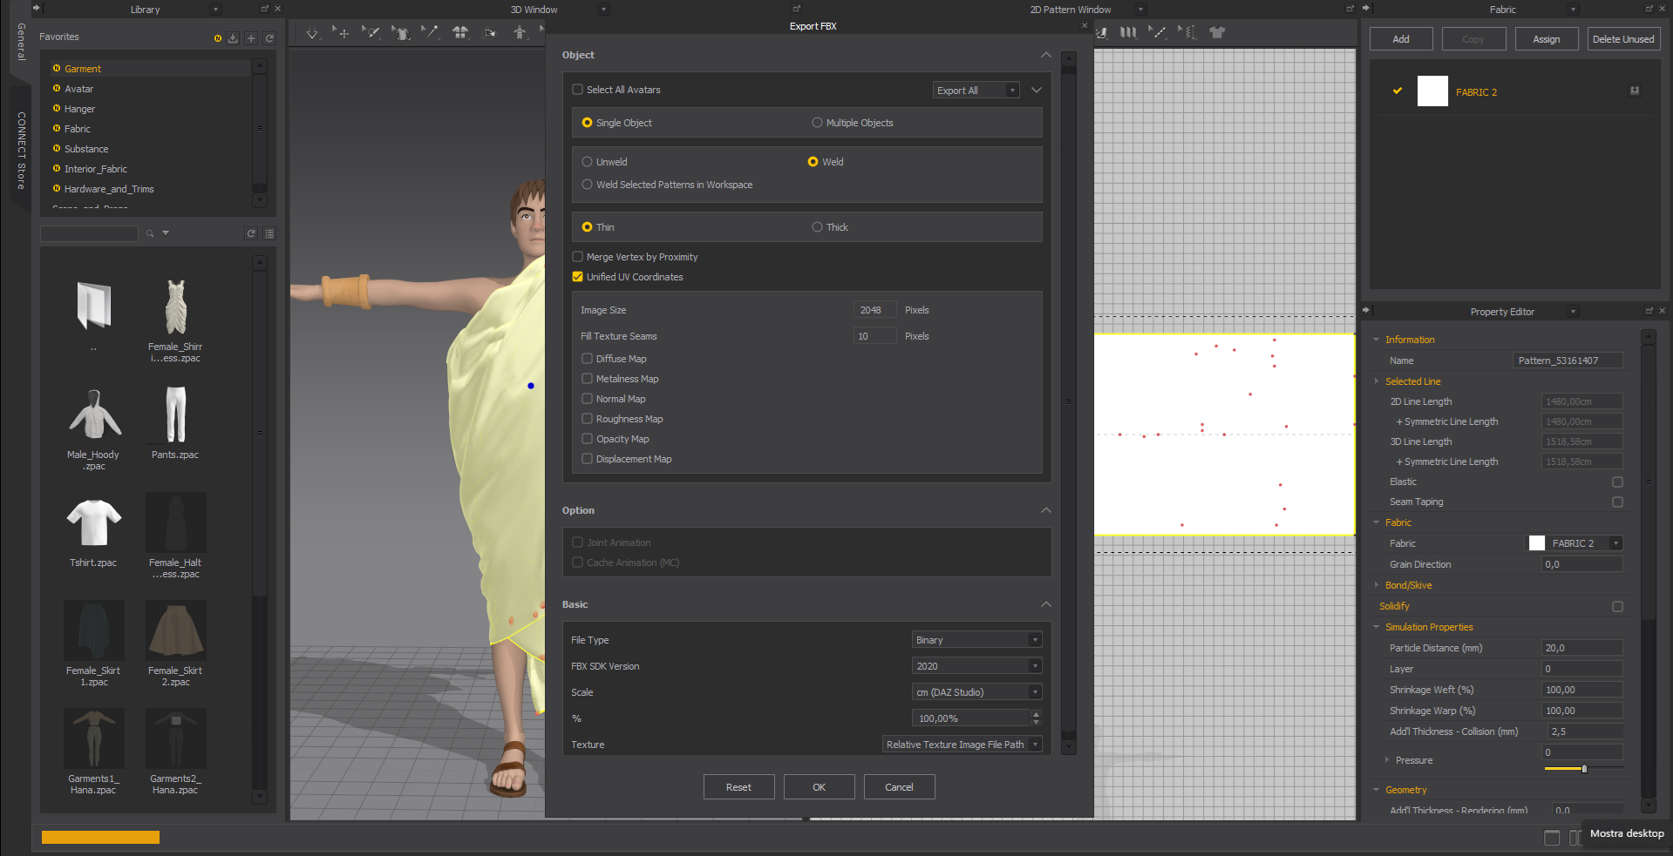
Task: Select the Simulate down-arrow tool in 3D toolbar
Action: pyautogui.click(x=312, y=33)
